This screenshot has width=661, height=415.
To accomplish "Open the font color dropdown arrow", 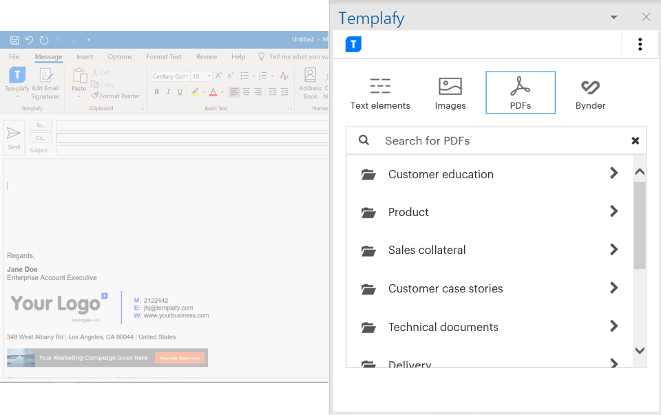I will [x=222, y=92].
